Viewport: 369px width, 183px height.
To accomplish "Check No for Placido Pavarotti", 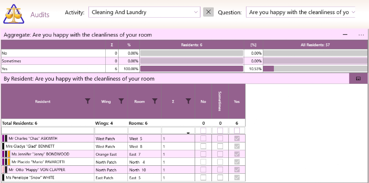I will tap(204, 162).
